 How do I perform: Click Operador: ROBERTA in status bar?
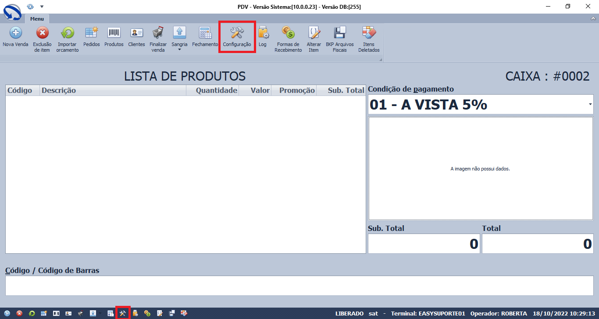click(x=499, y=314)
